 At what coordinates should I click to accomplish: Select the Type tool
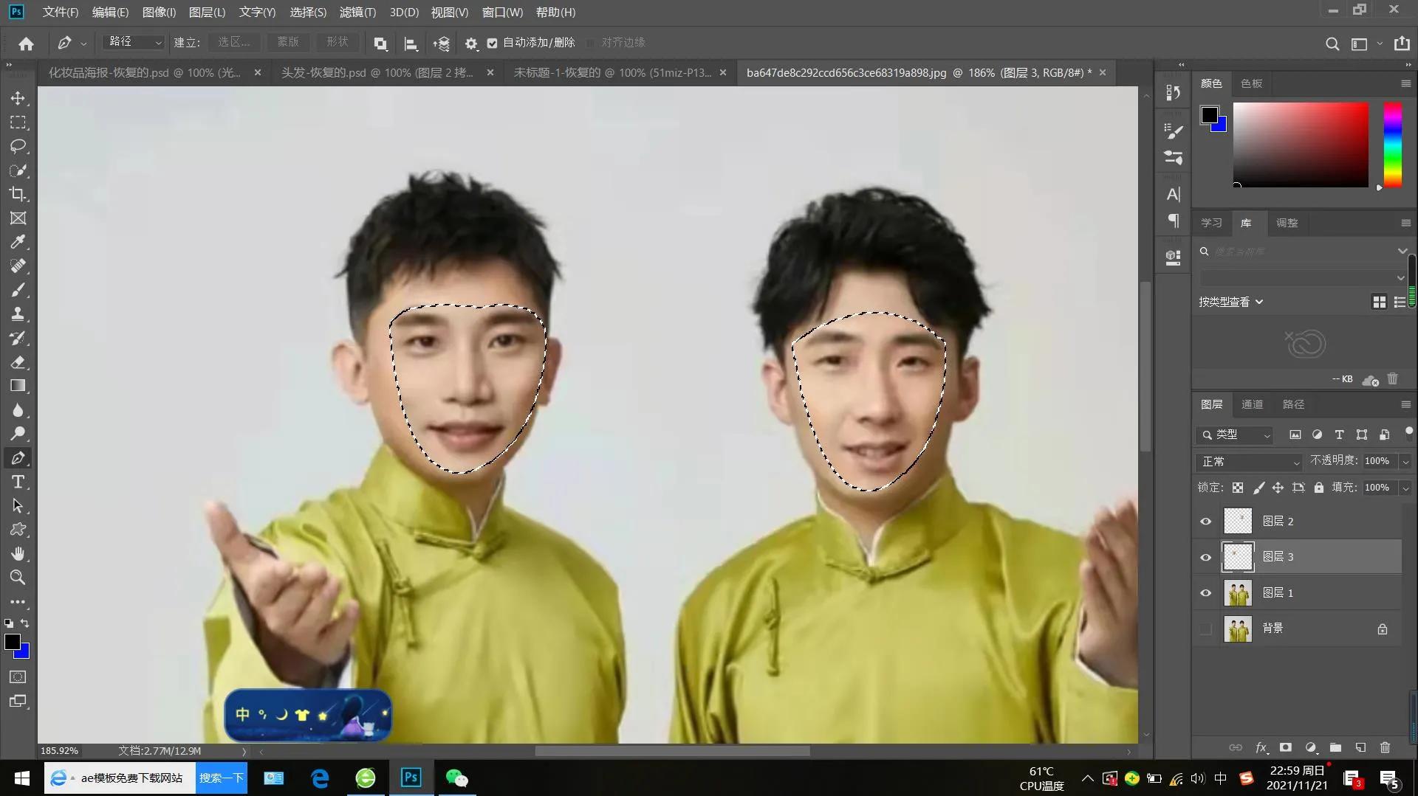click(18, 482)
